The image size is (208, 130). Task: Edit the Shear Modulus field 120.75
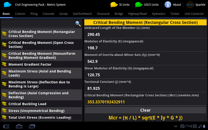click(145, 75)
